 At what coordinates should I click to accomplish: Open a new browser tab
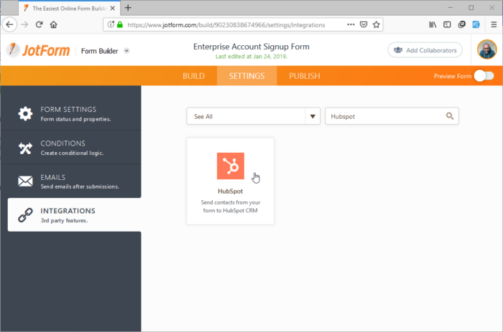[x=128, y=8]
